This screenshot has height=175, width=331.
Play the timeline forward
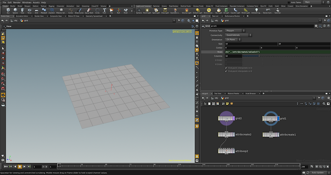click(x=24, y=167)
